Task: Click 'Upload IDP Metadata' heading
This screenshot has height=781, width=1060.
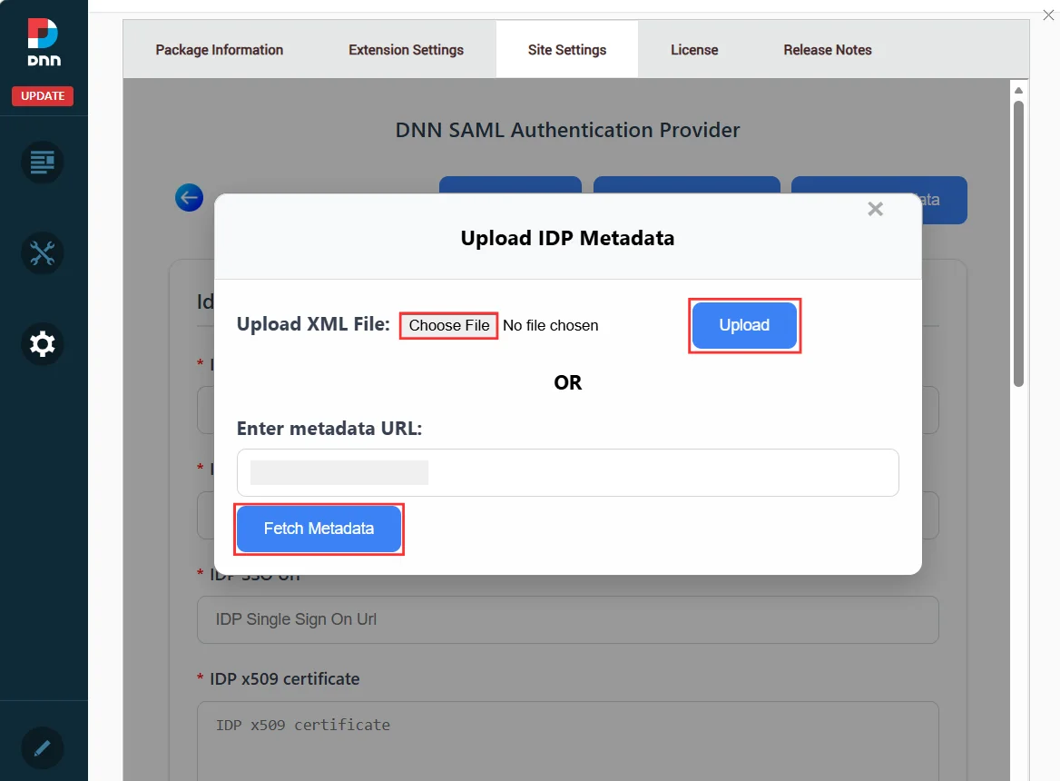Action: (567, 238)
